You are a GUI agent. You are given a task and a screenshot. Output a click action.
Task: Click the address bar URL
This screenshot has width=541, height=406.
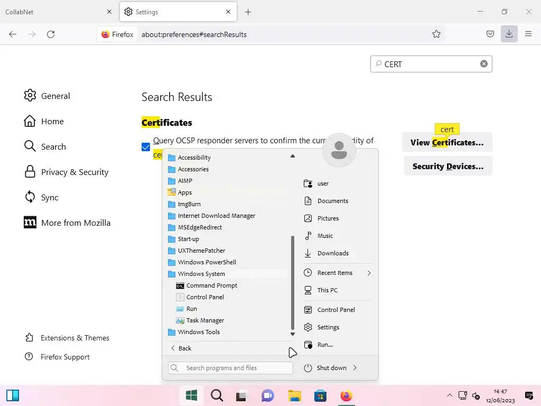(x=194, y=34)
